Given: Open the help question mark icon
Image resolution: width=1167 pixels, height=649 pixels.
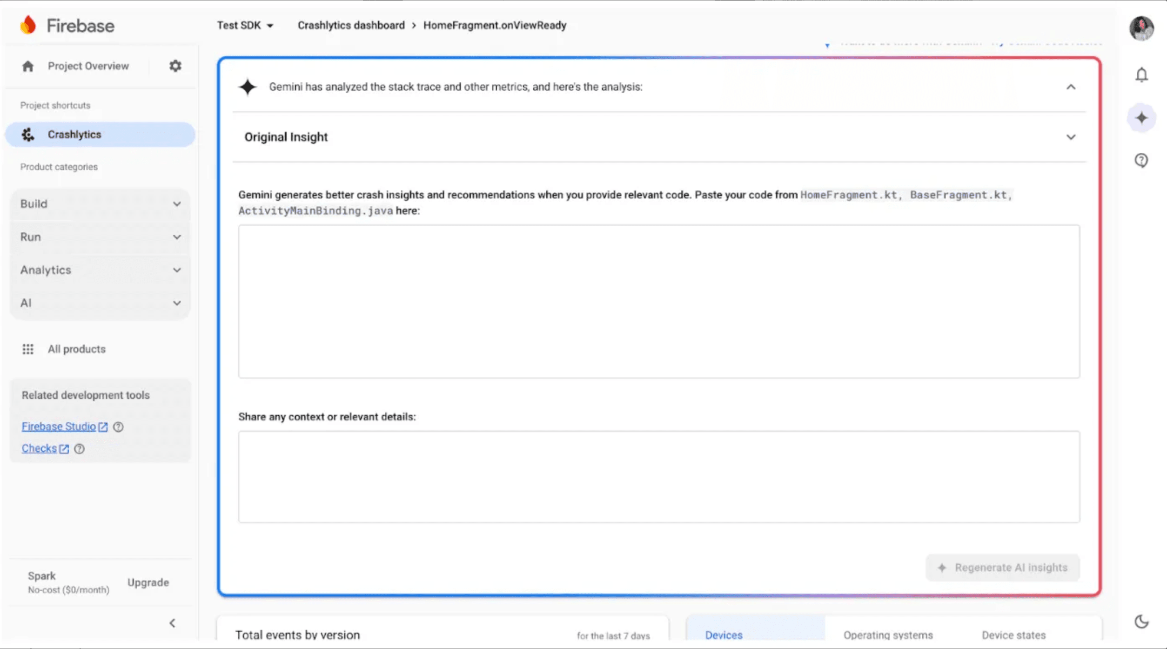Looking at the screenshot, I should click(x=1141, y=161).
